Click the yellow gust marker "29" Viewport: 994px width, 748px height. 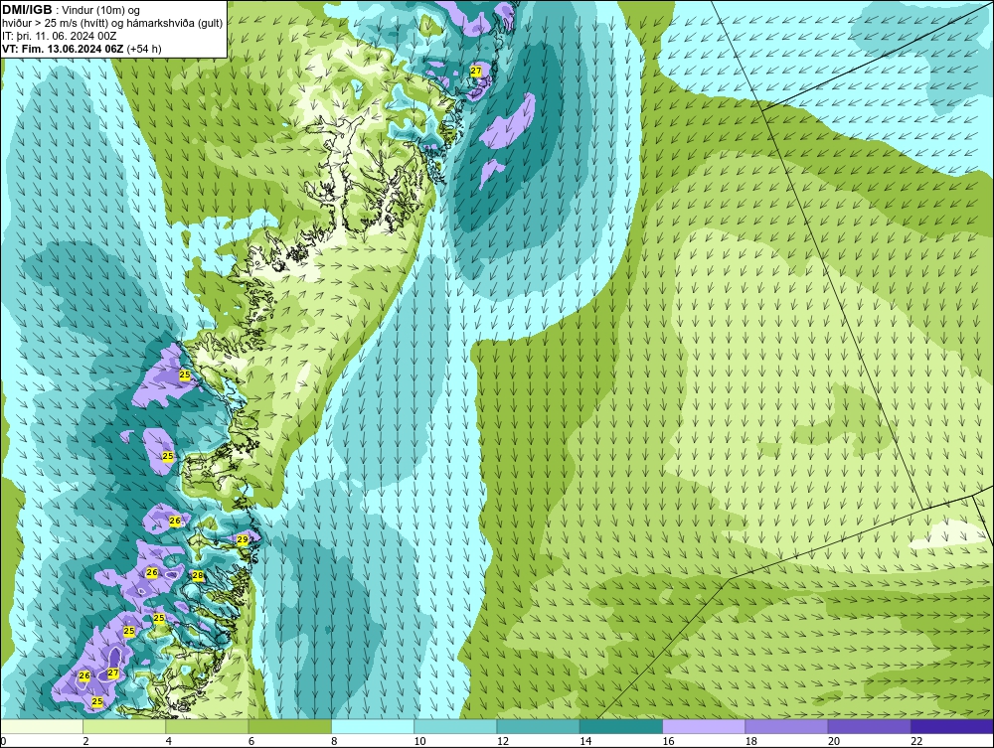coord(243,539)
